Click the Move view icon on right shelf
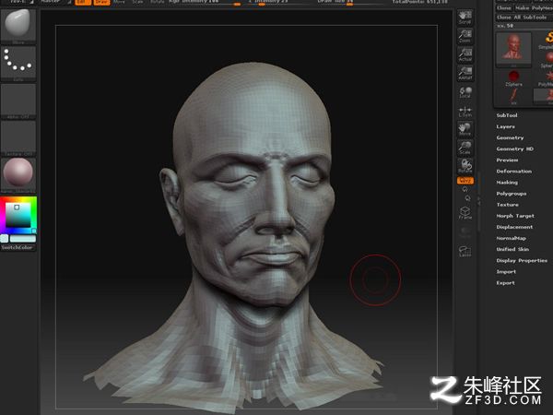Screen dimensions: 553x415 (465, 129)
